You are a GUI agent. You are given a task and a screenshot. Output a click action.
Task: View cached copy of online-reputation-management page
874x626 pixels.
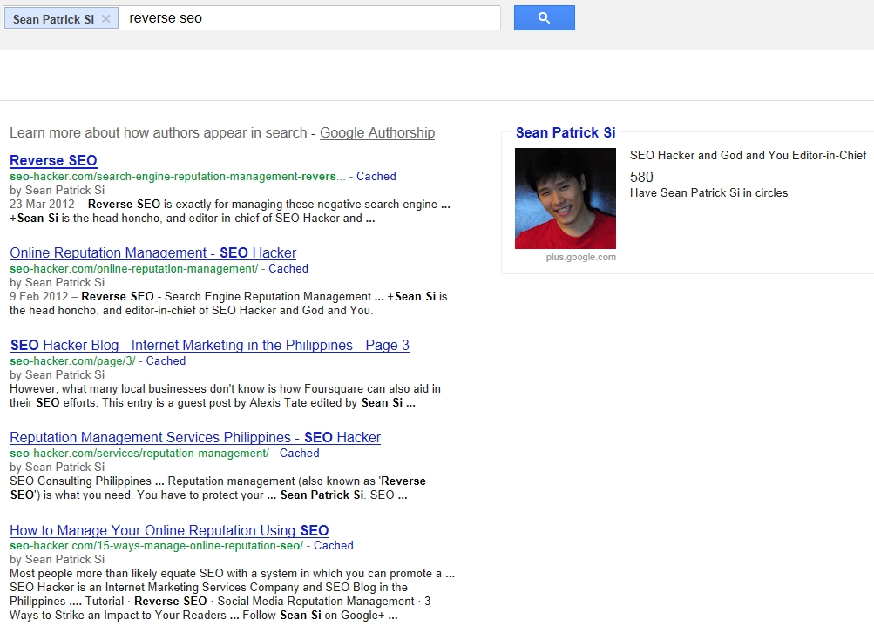pos(288,268)
